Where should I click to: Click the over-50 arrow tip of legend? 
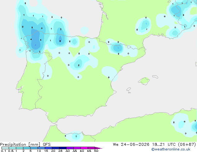[98, 148]
